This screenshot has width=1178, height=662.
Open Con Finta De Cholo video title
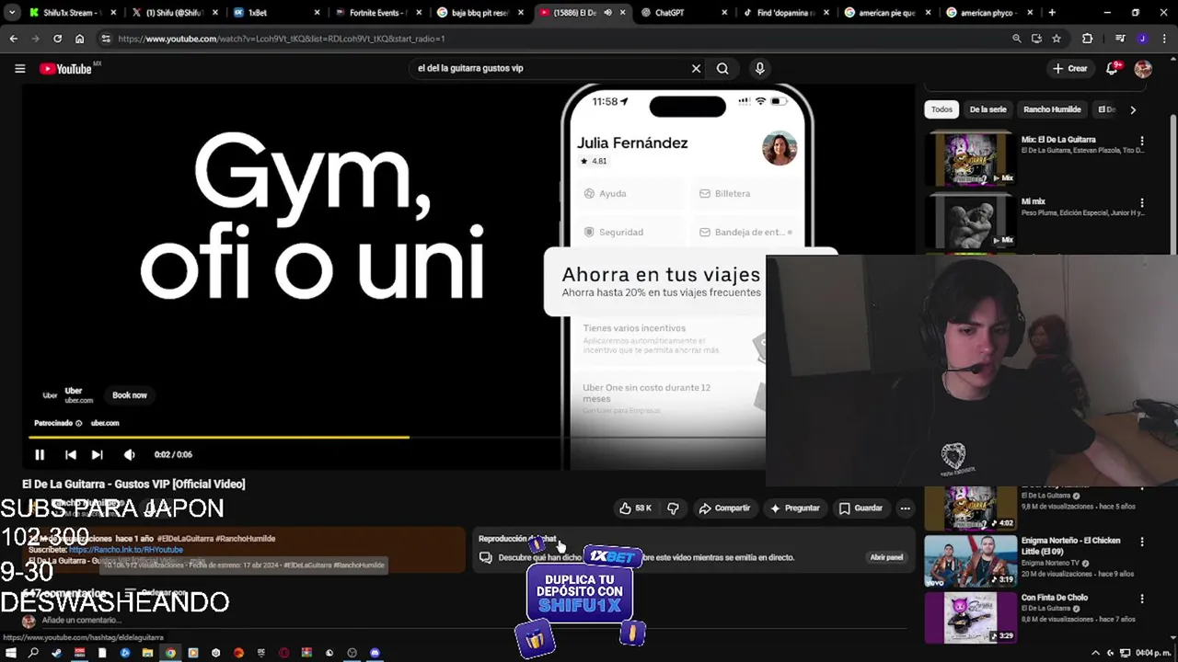[1054, 598]
